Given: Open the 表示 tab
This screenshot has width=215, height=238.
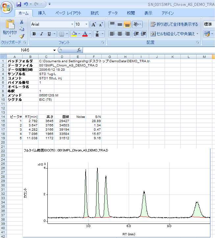Looking at the screenshot, I should click(148, 13).
